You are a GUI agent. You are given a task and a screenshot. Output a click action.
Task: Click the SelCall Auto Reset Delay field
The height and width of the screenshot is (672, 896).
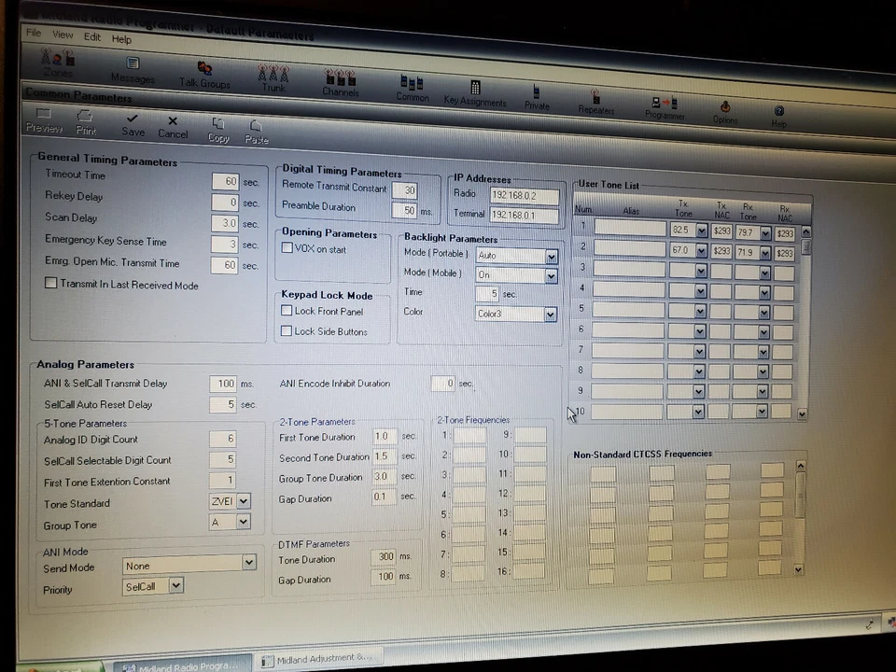(223, 404)
